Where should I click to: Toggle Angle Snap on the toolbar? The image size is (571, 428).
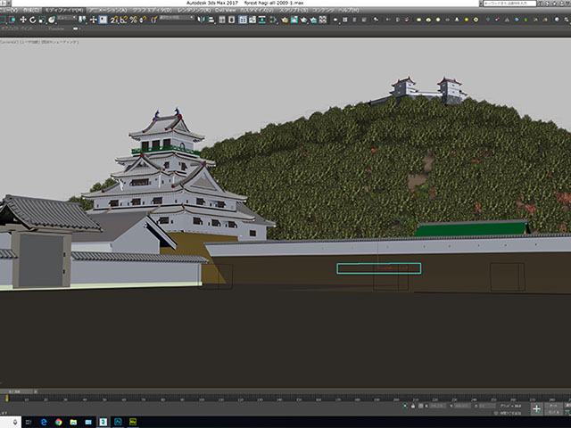point(123,20)
